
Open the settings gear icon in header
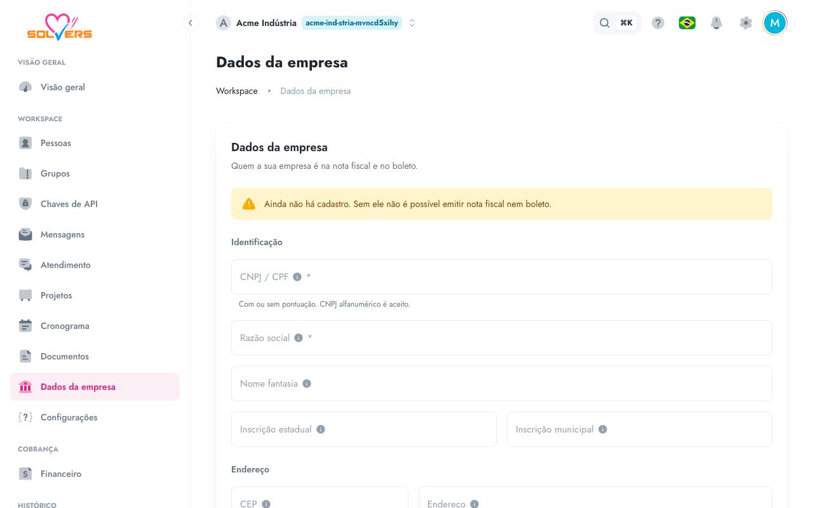746,23
